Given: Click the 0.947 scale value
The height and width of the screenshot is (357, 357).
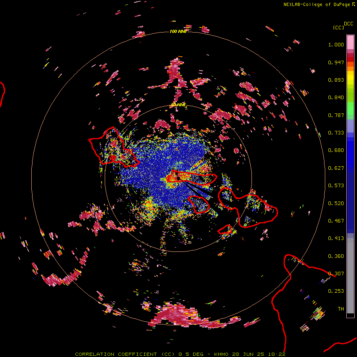Looking at the screenshot, I should [x=336, y=62].
